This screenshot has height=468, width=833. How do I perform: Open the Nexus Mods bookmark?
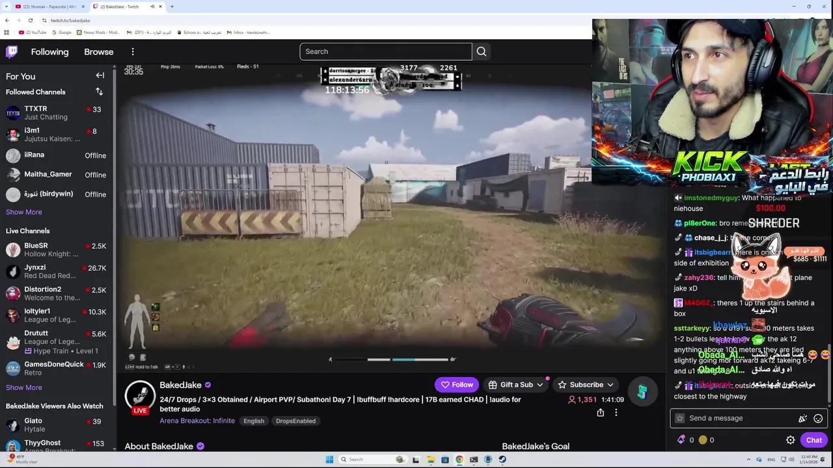coord(98,32)
